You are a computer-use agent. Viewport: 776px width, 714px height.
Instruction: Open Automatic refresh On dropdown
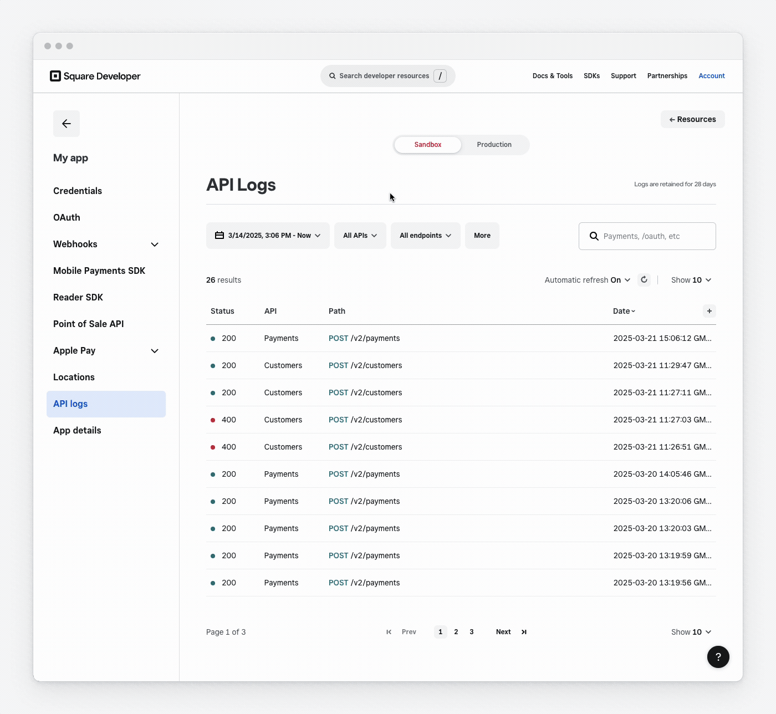pos(588,280)
